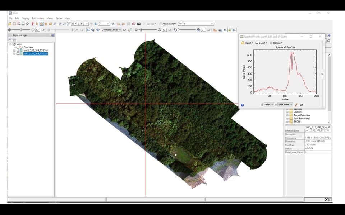The image size is (345, 215).
Task: Open the Data Manager icon
Action: pos(14,24)
